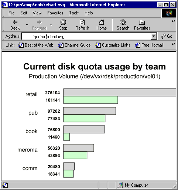Go to Home page icon
The height and width of the screenshot is (190, 178).
tap(102, 22)
